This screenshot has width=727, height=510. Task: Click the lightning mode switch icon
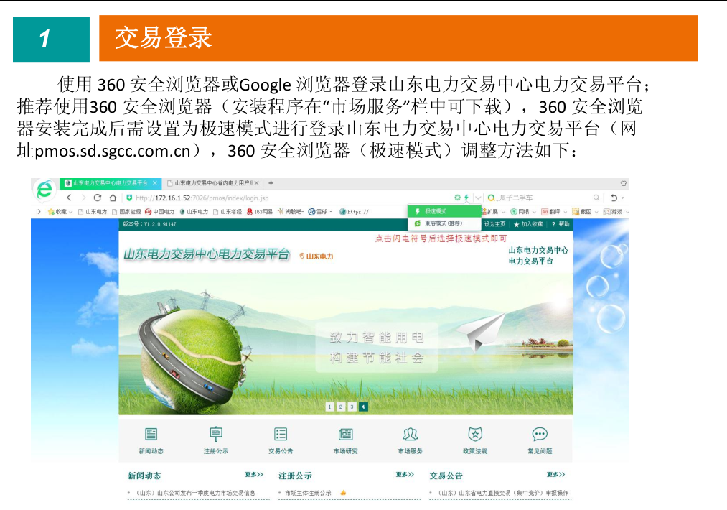(466, 198)
